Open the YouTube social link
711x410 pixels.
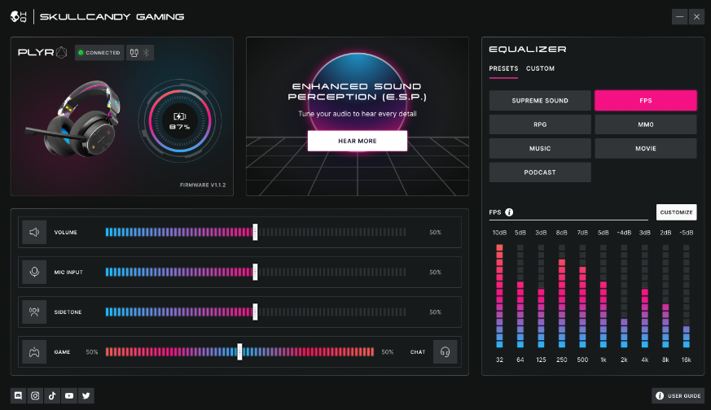pyautogui.click(x=69, y=395)
